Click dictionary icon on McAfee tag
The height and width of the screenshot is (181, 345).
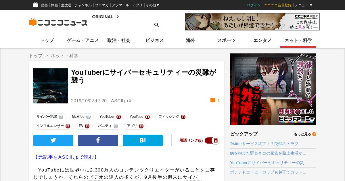tap(89, 117)
